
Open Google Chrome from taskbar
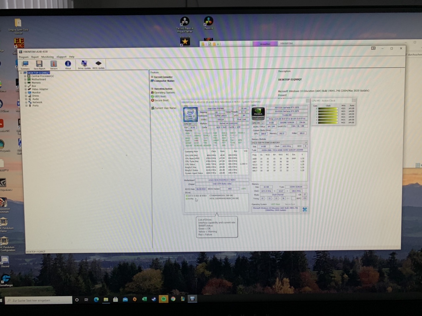click(173, 299)
